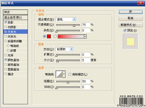This screenshot has width=146, height=108.
Task: Select the solid color radio button
Action: [x=44, y=36]
